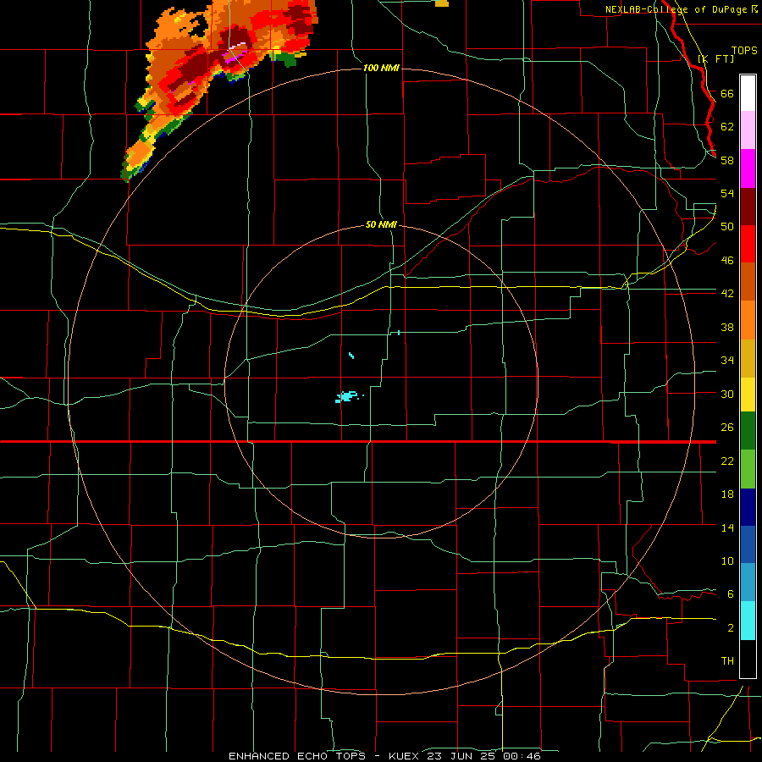Click the 'TH' legend label
This screenshot has width=762, height=762.
tap(727, 661)
